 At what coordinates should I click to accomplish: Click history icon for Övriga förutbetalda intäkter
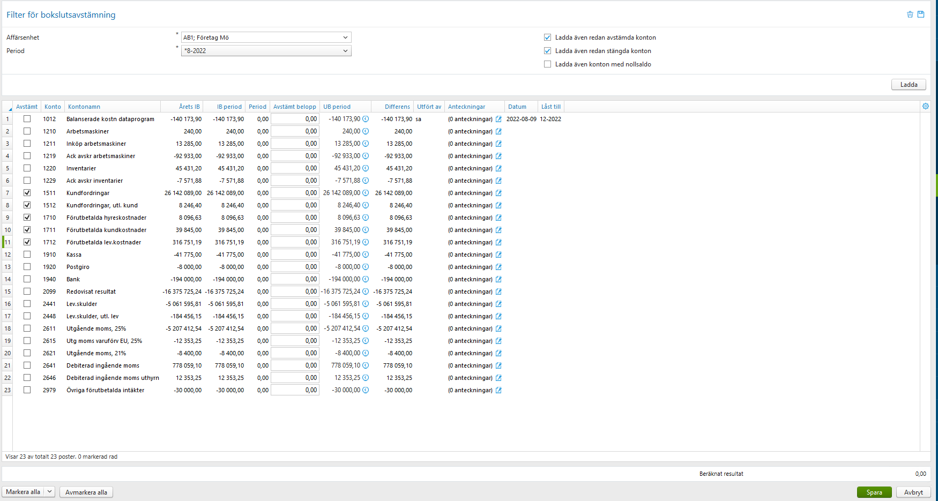click(366, 390)
